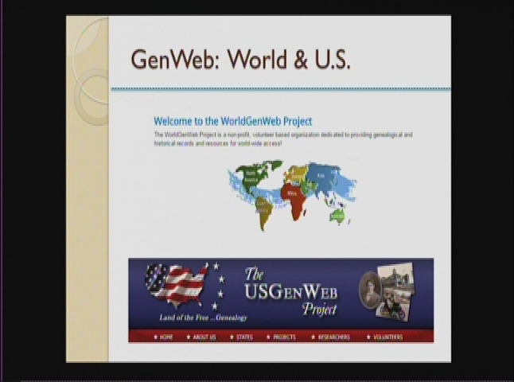Screen dimensions: 514x382
Task: Click the 'GenWeb: World & U.S.' slide title
Action: pyautogui.click(x=240, y=60)
